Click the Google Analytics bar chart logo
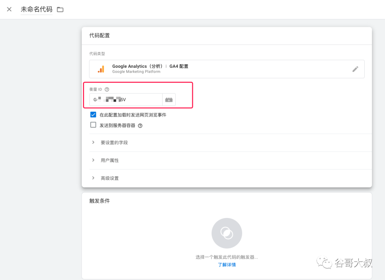This screenshot has width=385, height=280. click(x=101, y=69)
